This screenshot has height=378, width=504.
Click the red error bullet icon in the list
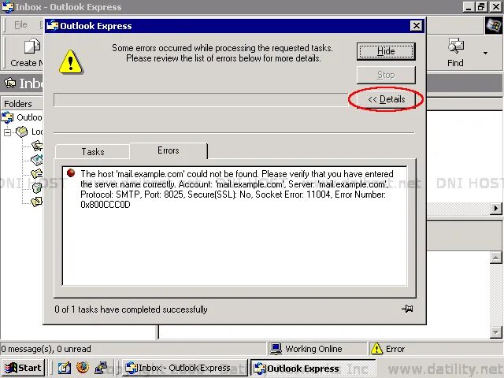click(x=71, y=173)
